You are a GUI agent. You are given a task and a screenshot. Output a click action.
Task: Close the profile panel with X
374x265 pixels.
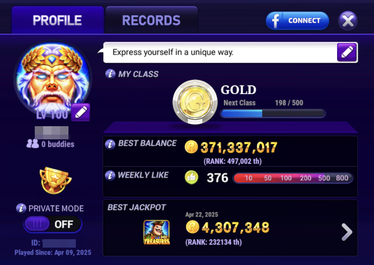point(348,21)
